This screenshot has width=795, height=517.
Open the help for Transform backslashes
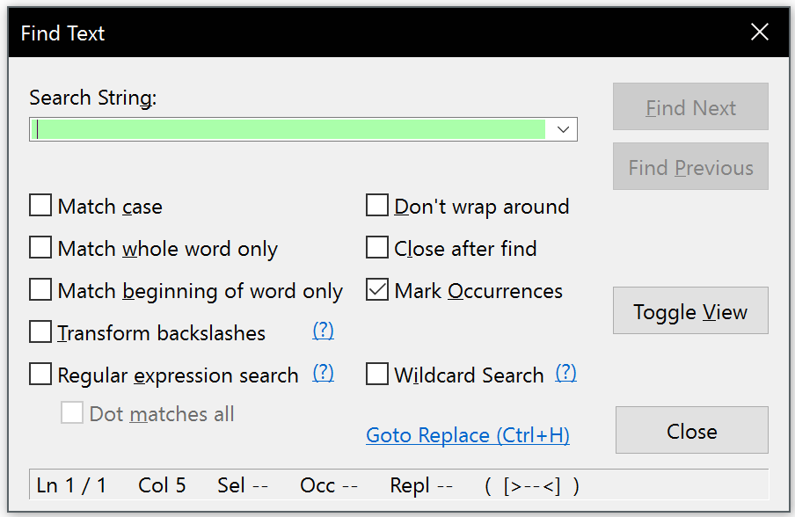(323, 331)
